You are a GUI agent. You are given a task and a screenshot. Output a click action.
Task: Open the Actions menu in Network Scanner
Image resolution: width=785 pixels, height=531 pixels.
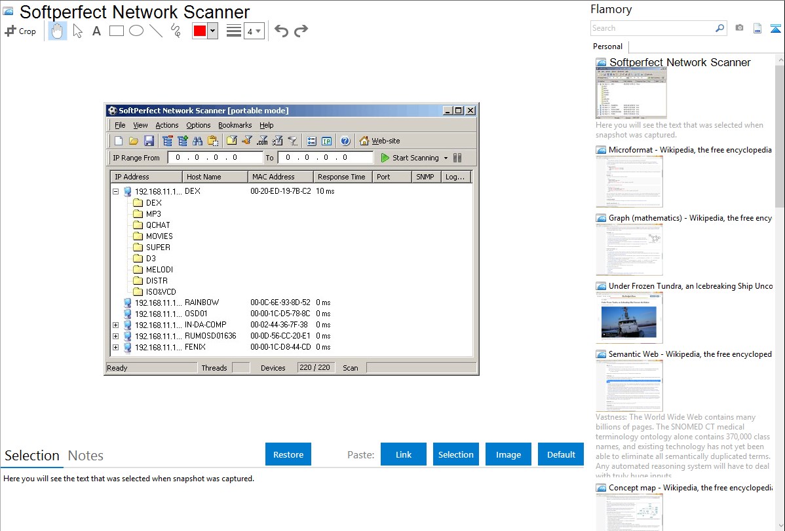(x=166, y=125)
